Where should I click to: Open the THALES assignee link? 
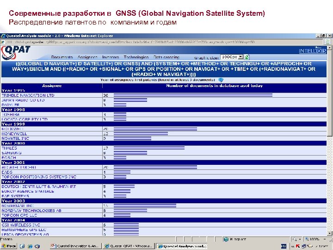[9, 148]
